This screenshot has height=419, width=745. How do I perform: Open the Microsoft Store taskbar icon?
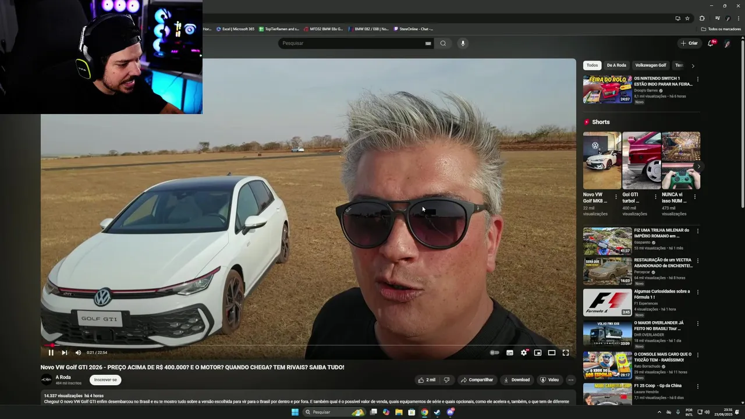411,412
